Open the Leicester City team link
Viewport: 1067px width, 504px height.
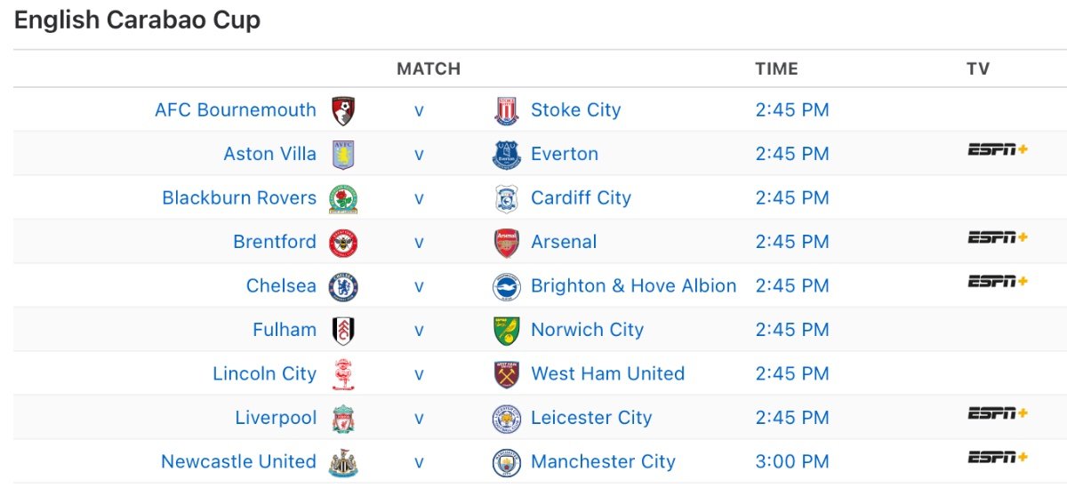pos(591,417)
